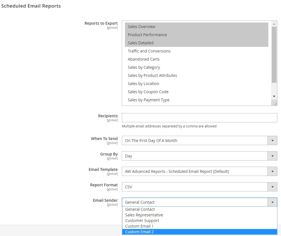Pick Sales by Category report

[144, 67]
